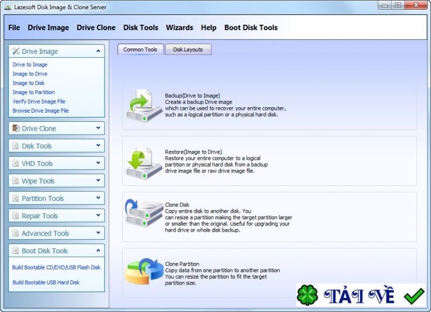
Task: Expand the Repair Tools sidebar panel
Action: pyautogui.click(x=98, y=215)
